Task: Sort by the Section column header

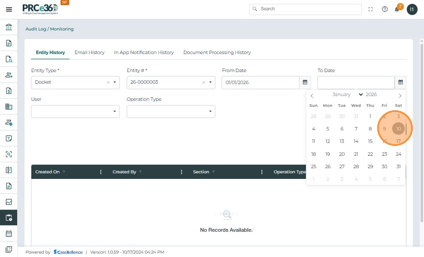Action: 201,172
